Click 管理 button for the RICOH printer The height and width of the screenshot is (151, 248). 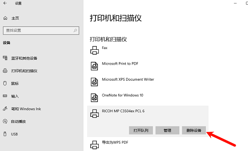point(167,130)
